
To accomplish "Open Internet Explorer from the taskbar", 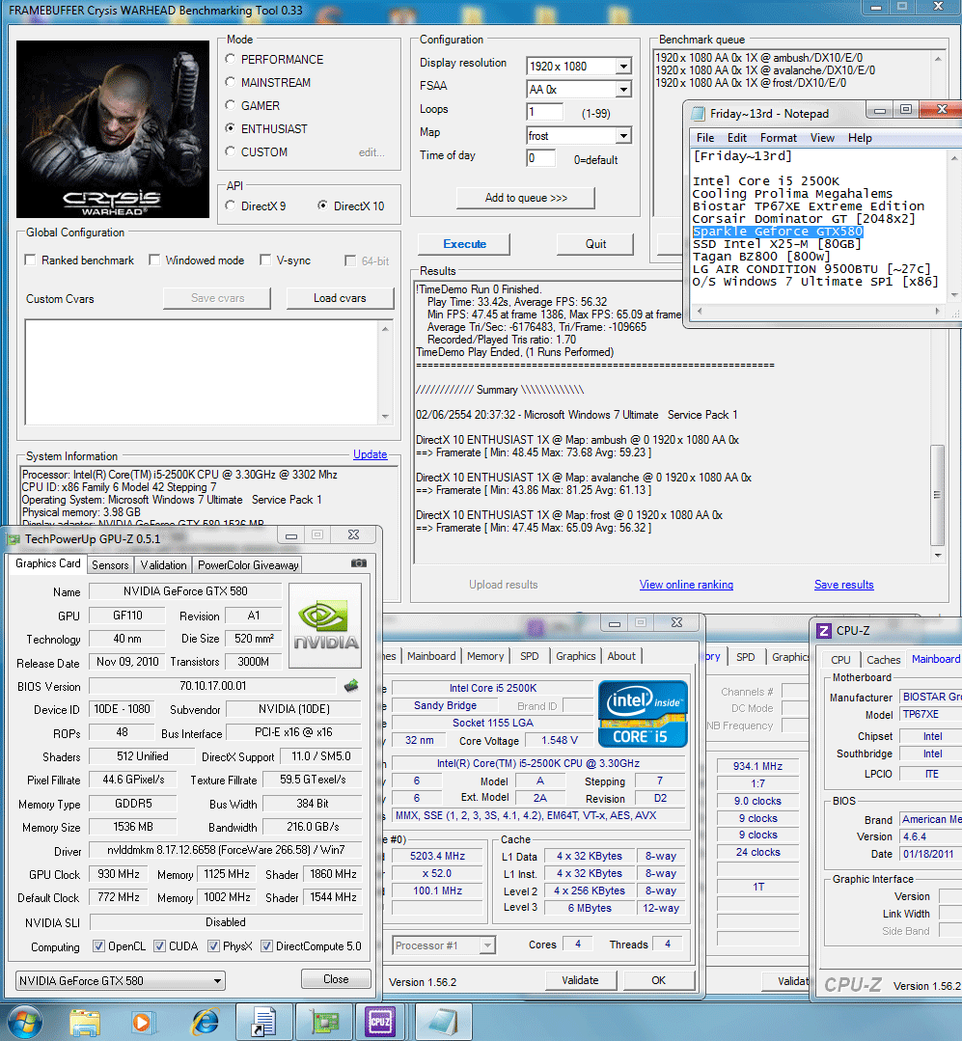I will point(206,1023).
